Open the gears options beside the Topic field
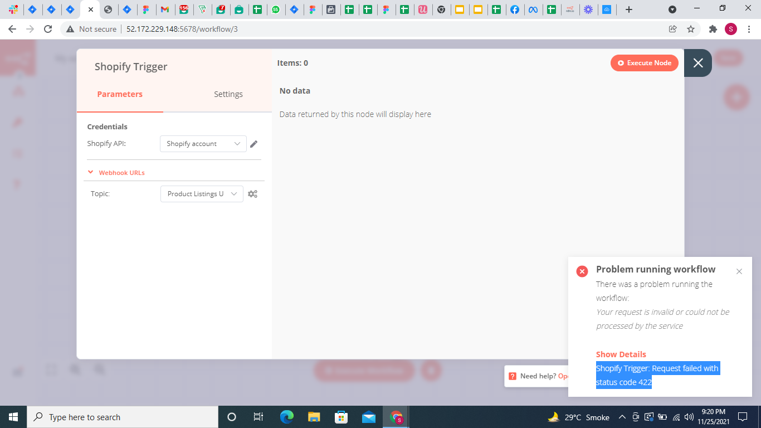 click(252, 193)
